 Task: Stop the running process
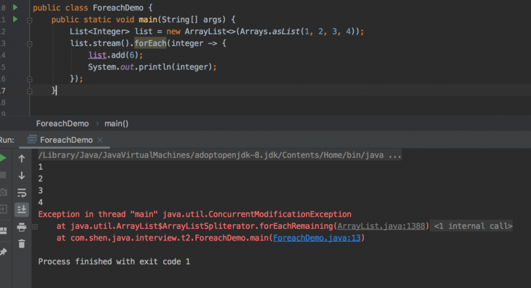point(3,175)
